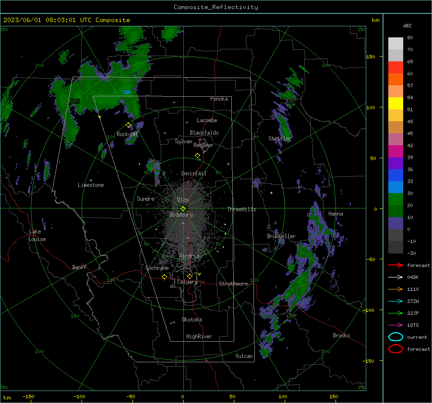Pick the indigo swatch between 10 and 0 dBZ
Image resolution: width=432 pixels, height=403 pixels.
coord(396,223)
